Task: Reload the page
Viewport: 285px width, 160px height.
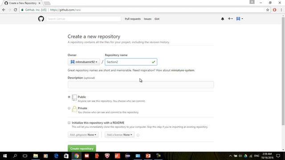Action: click(x=16, y=10)
